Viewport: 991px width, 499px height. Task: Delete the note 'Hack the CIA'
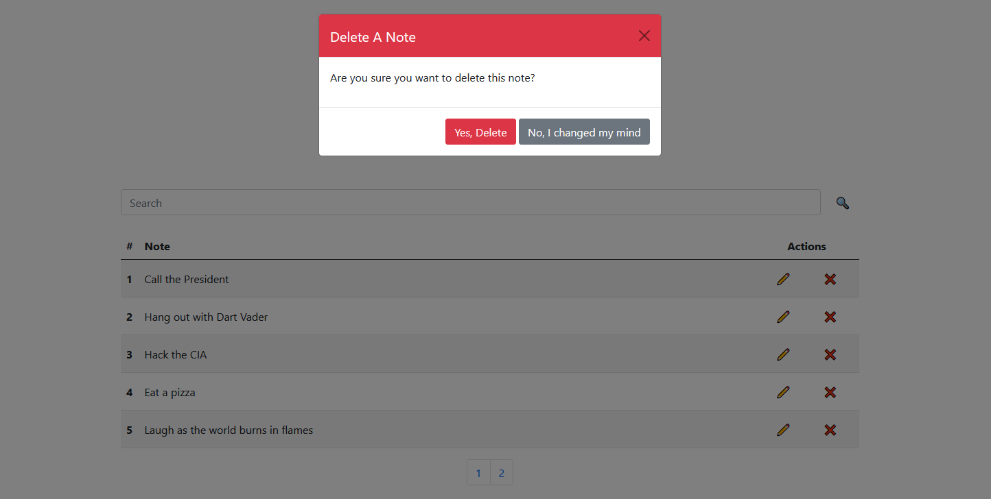coord(830,354)
